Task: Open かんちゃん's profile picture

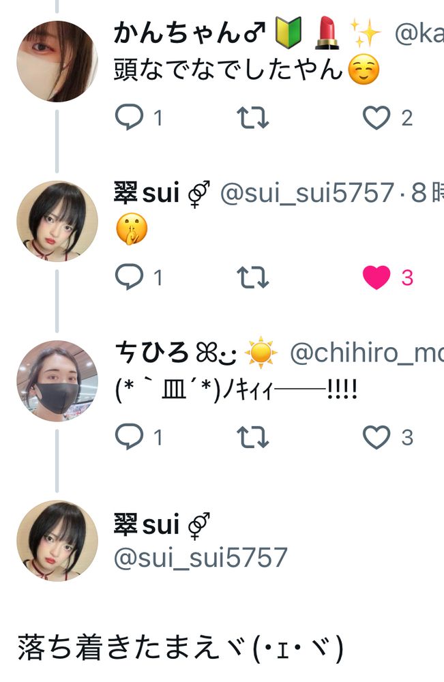Action: (57, 61)
